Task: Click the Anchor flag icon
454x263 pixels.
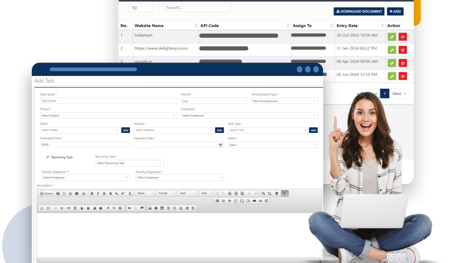Action: pos(142,208)
